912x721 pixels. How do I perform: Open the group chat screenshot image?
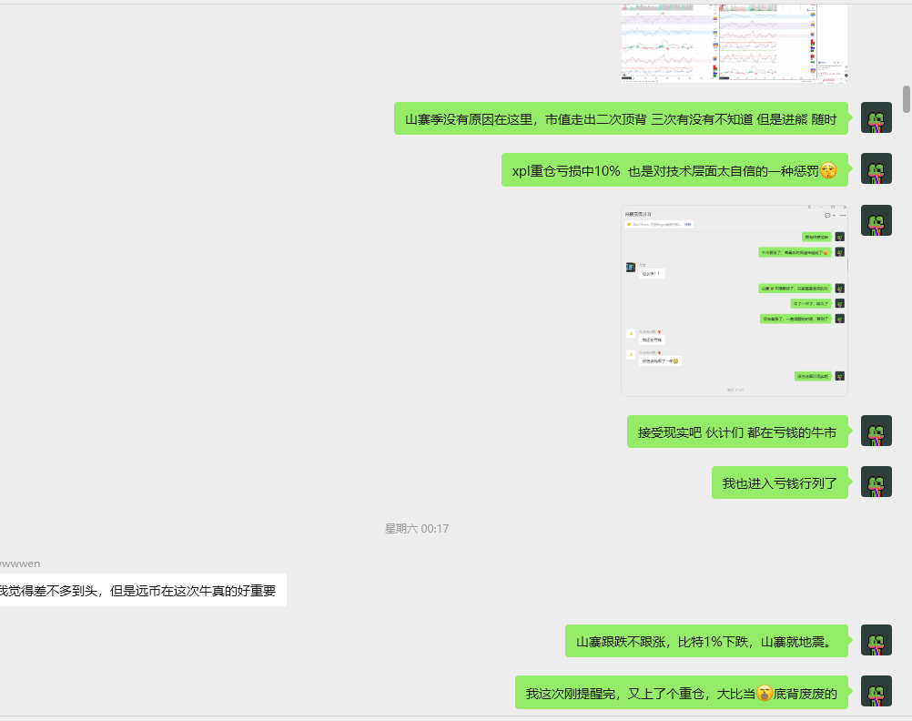pyautogui.click(x=734, y=300)
